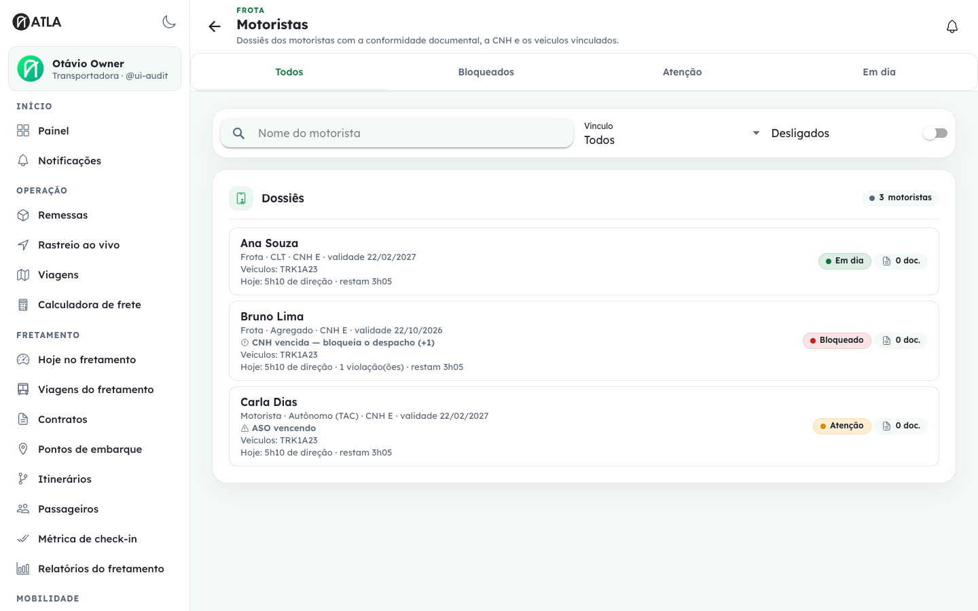Open Painel from the sidebar
The width and height of the screenshot is (978, 611).
94,131
